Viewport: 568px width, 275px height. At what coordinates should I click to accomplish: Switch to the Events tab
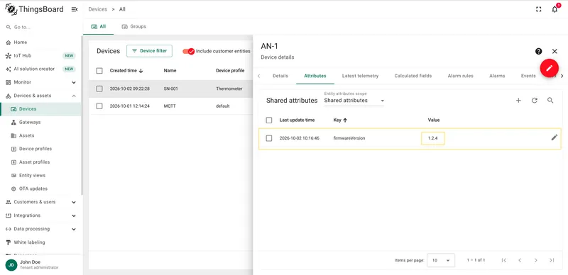tap(528, 76)
